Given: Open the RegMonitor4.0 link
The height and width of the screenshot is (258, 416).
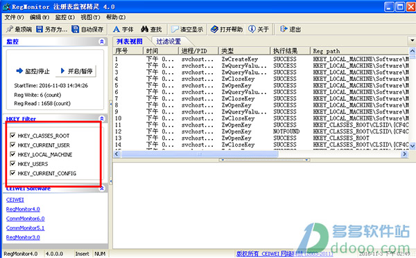Looking at the screenshot, I should [23, 209].
